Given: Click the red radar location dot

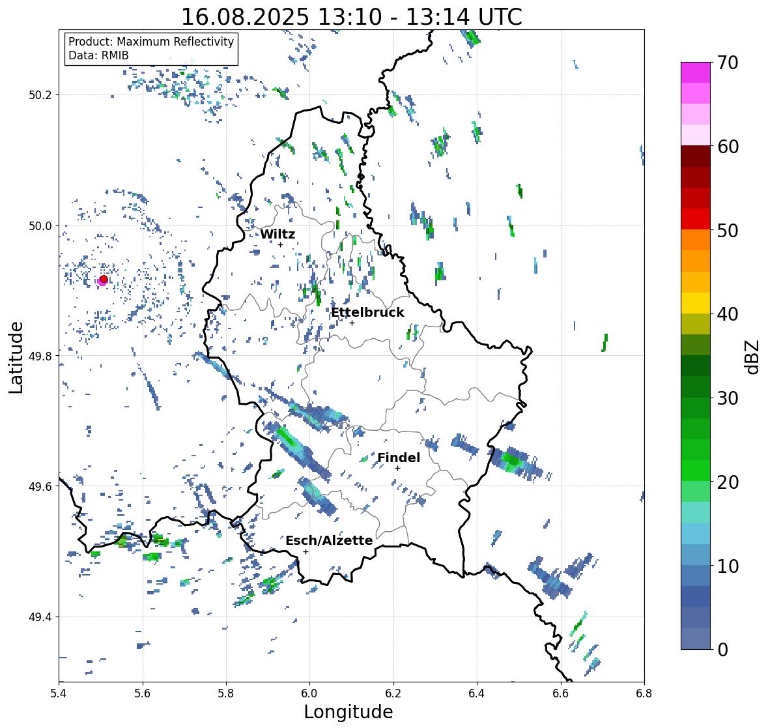Looking at the screenshot, I should (104, 279).
